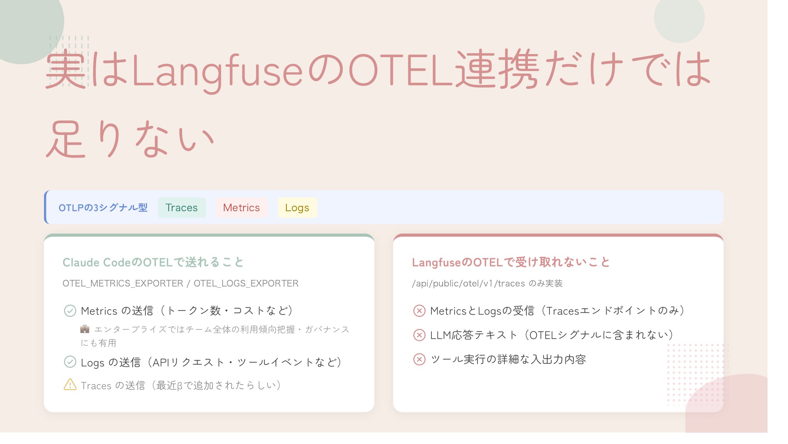Click the Claude CodeのOTELで送れること heading
788x444 pixels.
tap(153, 263)
